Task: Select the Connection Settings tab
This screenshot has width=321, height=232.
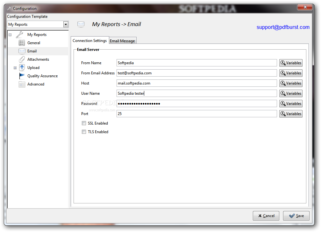Action: tap(90, 40)
